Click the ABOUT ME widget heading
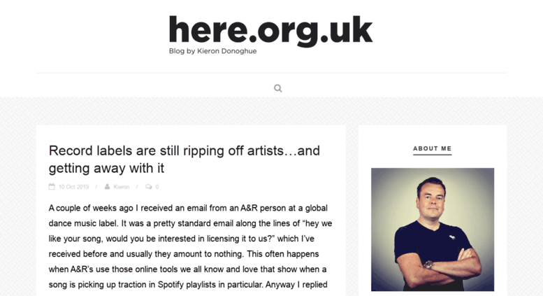Image resolution: width=543 pixels, height=296 pixels. [432, 148]
